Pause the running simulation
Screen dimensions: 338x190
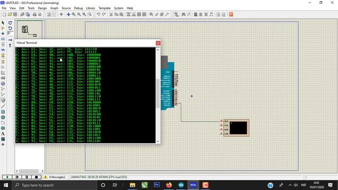26,177
